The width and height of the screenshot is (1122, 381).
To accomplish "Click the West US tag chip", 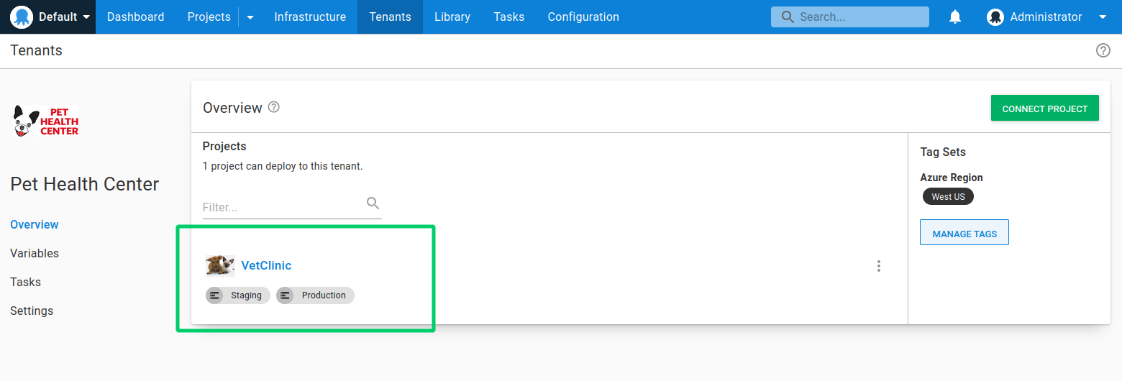I will 947,196.
